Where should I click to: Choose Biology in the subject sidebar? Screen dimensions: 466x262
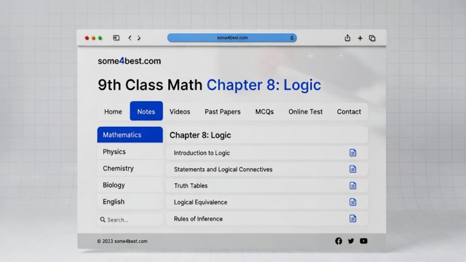tap(130, 185)
